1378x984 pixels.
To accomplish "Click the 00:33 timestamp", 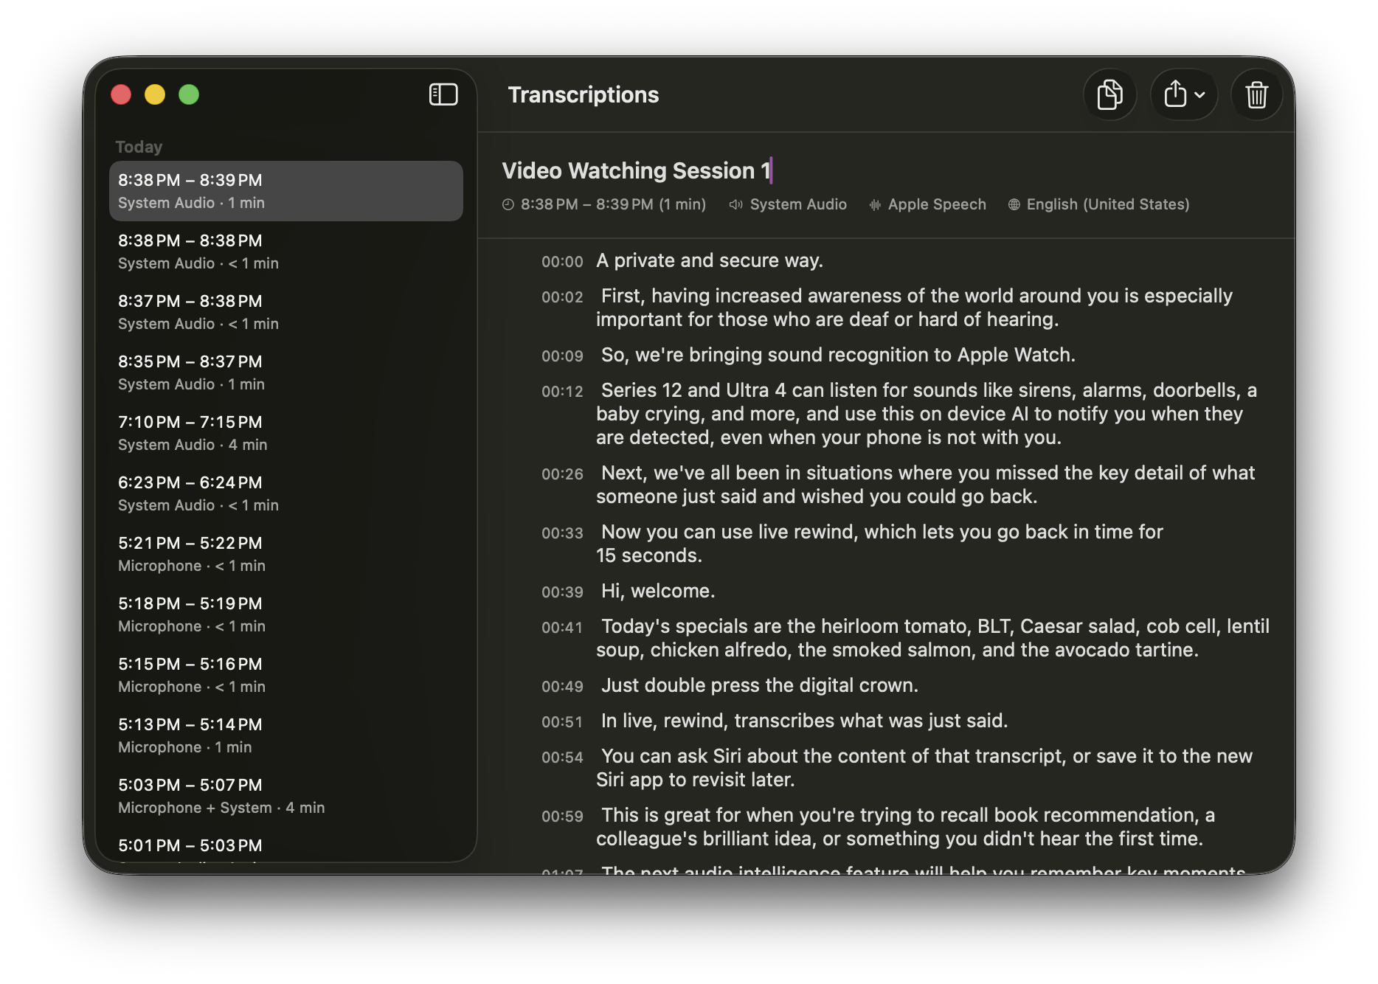I will coord(562,533).
